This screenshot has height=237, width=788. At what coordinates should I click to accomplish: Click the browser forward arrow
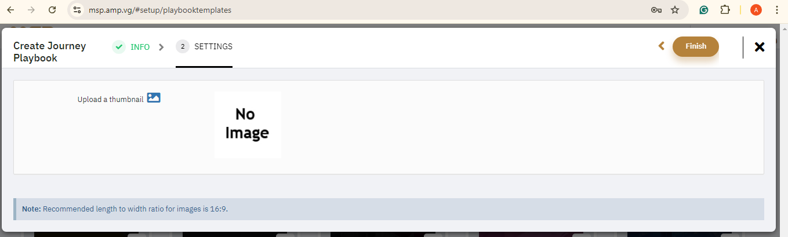tap(31, 10)
